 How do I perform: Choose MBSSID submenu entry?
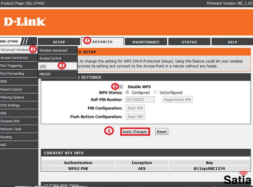58,74
